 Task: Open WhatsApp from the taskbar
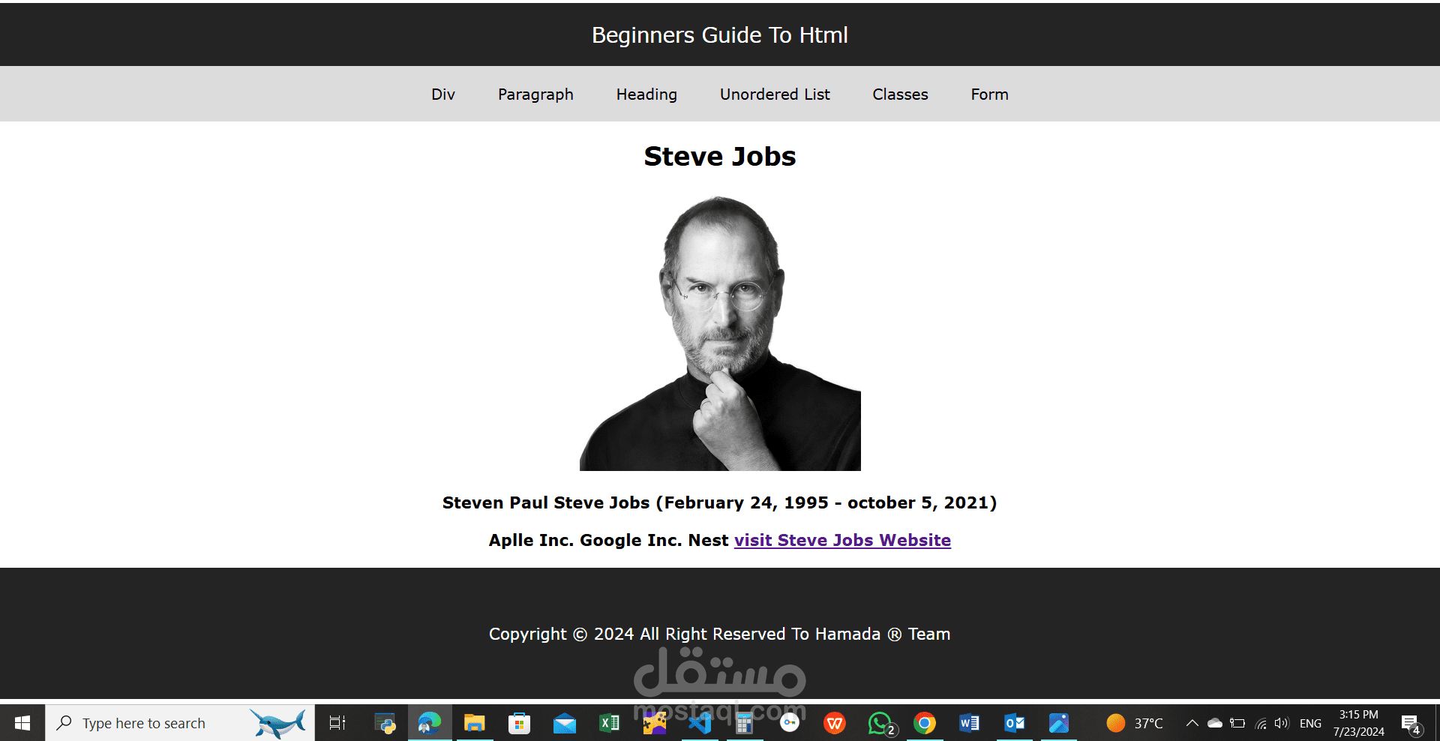click(x=879, y=722)
